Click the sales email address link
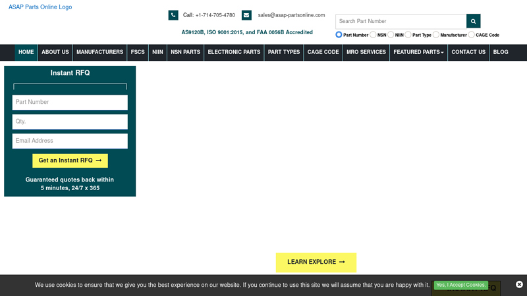This screenshot has width=527, height=296. pos(291,15)
